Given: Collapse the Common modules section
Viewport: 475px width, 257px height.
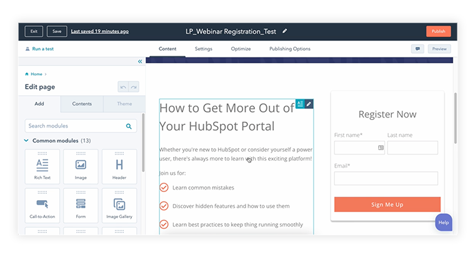Looking at the screenshot, I should coord(26,141).
